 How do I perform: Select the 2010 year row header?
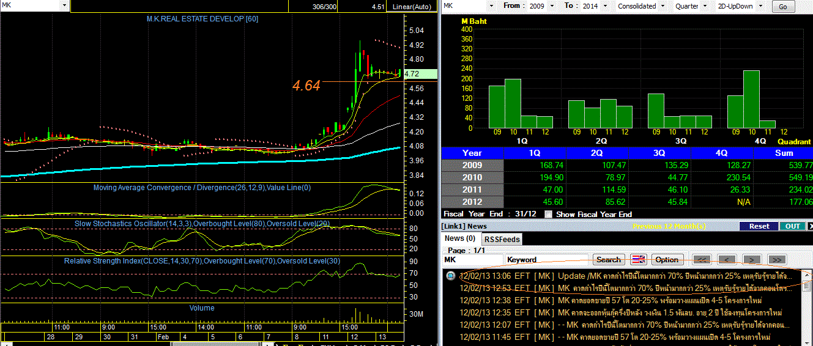472,177
